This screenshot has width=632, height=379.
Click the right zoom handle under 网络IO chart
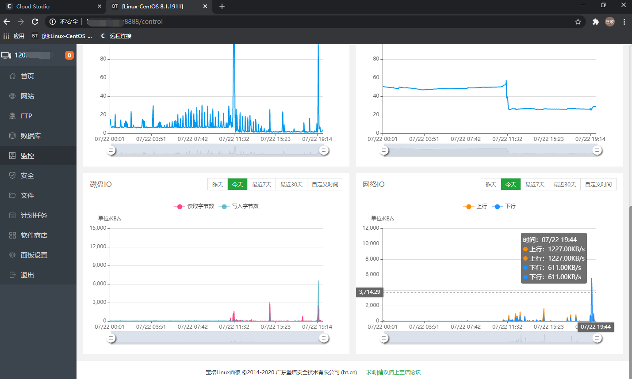coord(597,338)
